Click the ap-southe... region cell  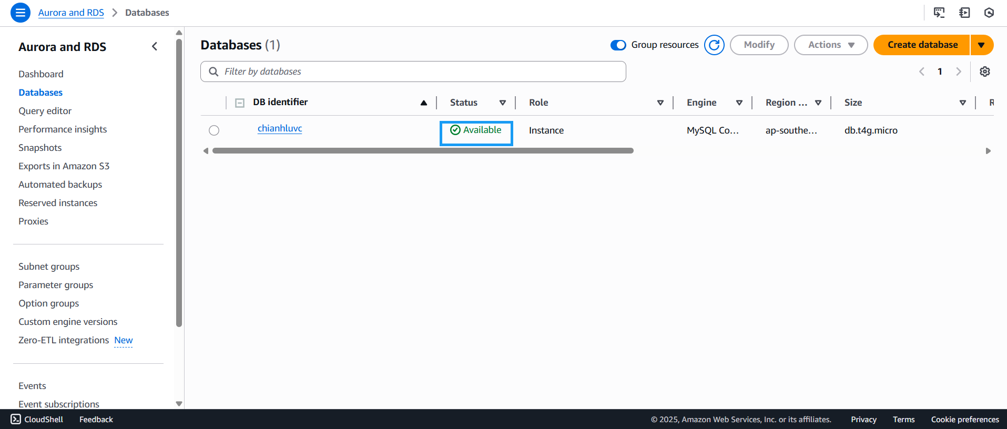click(791, 130)
